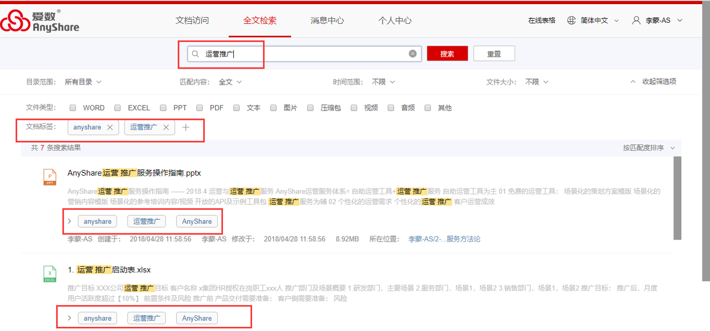This screenshot has height=331, width=710.
Task: Open the 消息中心 tab
Action: click(327, 21)
